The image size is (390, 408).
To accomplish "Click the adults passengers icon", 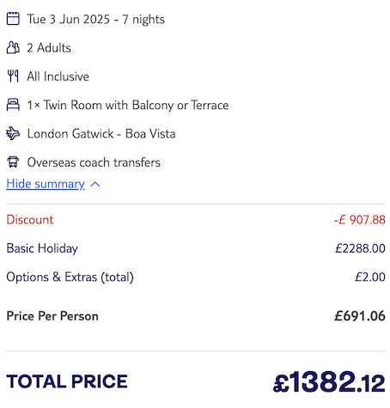I will coord(13,47).
